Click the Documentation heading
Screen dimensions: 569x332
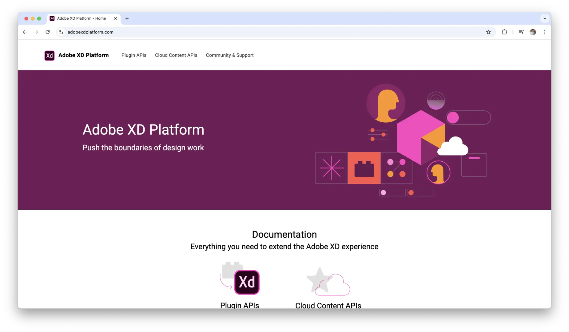pyautogui.click(x=284, y=235)
